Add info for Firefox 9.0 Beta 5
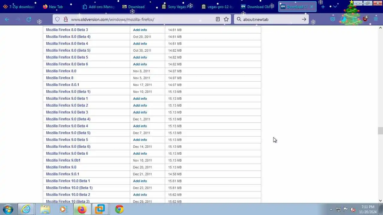Screen dimensions: 383x215 140,140
